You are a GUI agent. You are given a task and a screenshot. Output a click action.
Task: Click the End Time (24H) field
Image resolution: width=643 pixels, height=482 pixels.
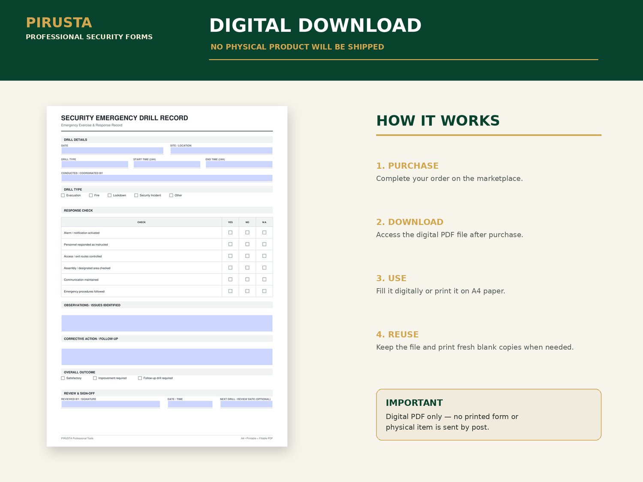(x=239, y=165)
